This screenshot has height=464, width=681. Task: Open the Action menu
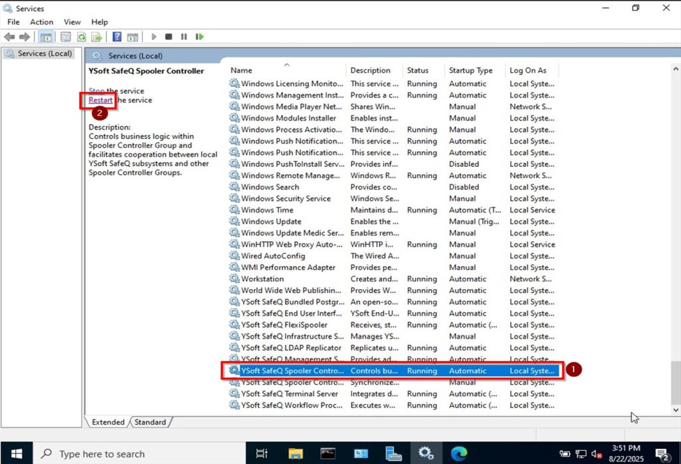pos(41,22)
